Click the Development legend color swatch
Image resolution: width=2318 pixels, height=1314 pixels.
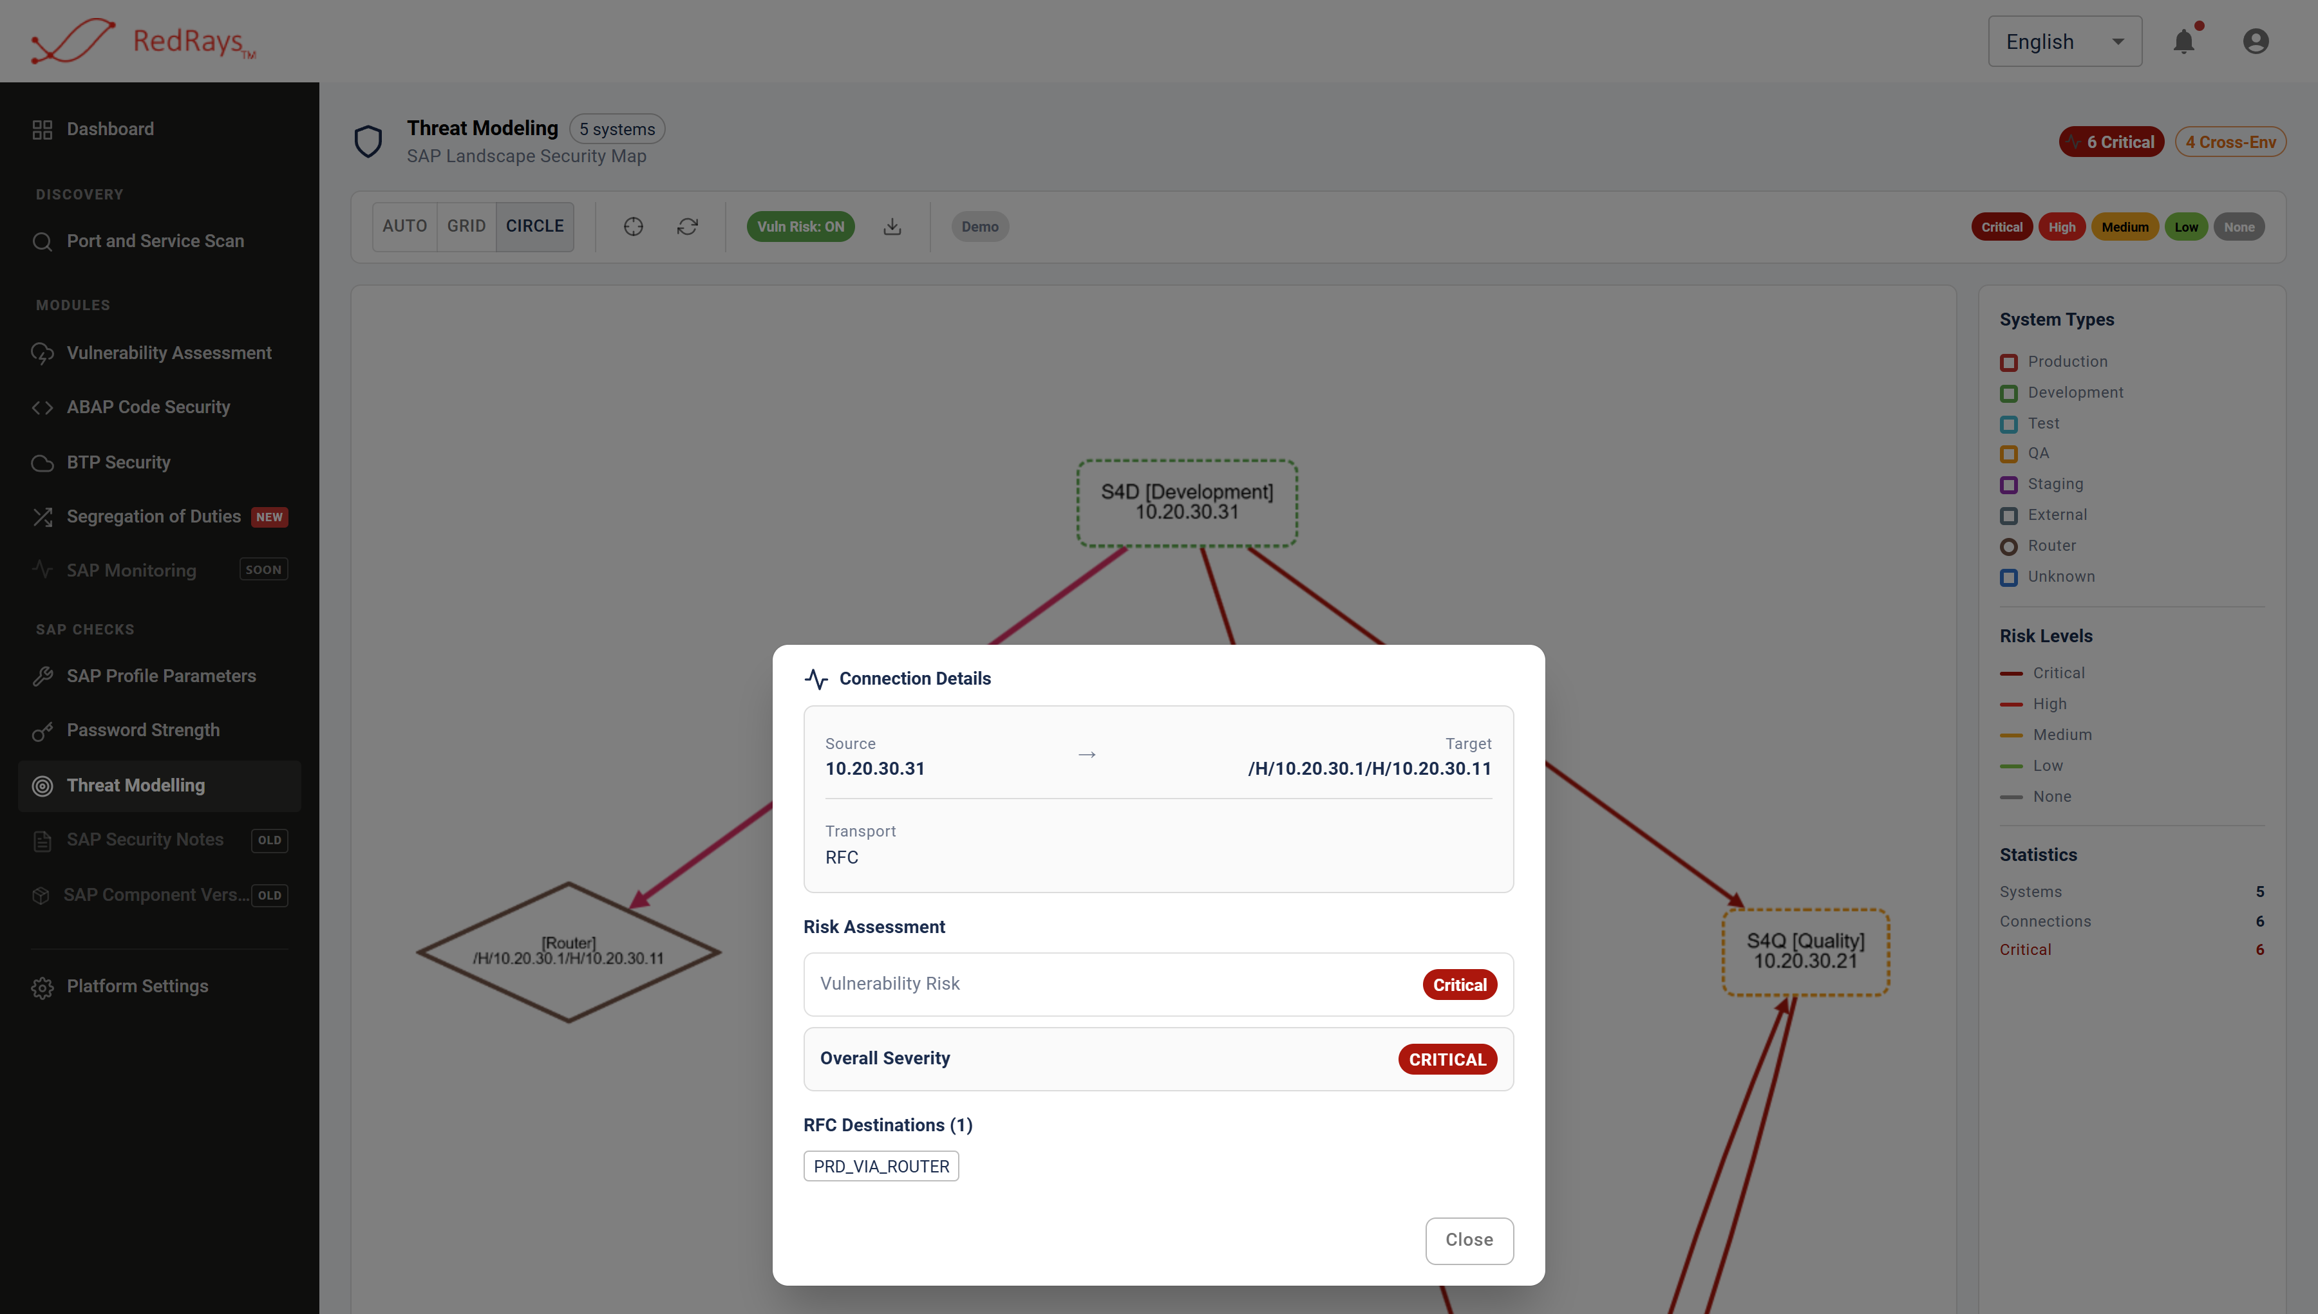2009,393
